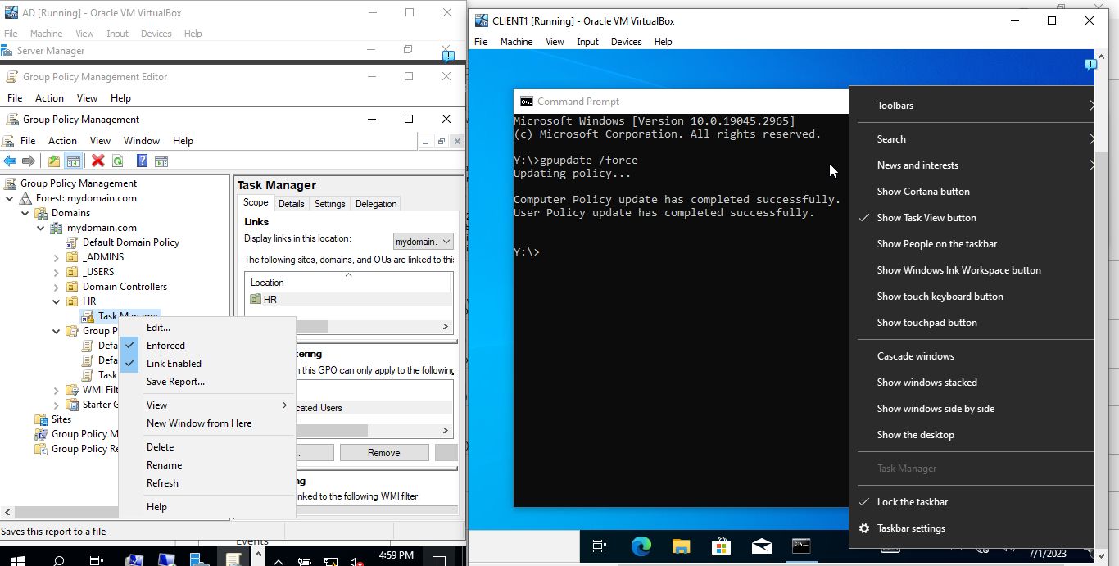Click the Up one level folder toolbar icon
The width and height of the screenshot is (1119, 566).
coord(54,161)
